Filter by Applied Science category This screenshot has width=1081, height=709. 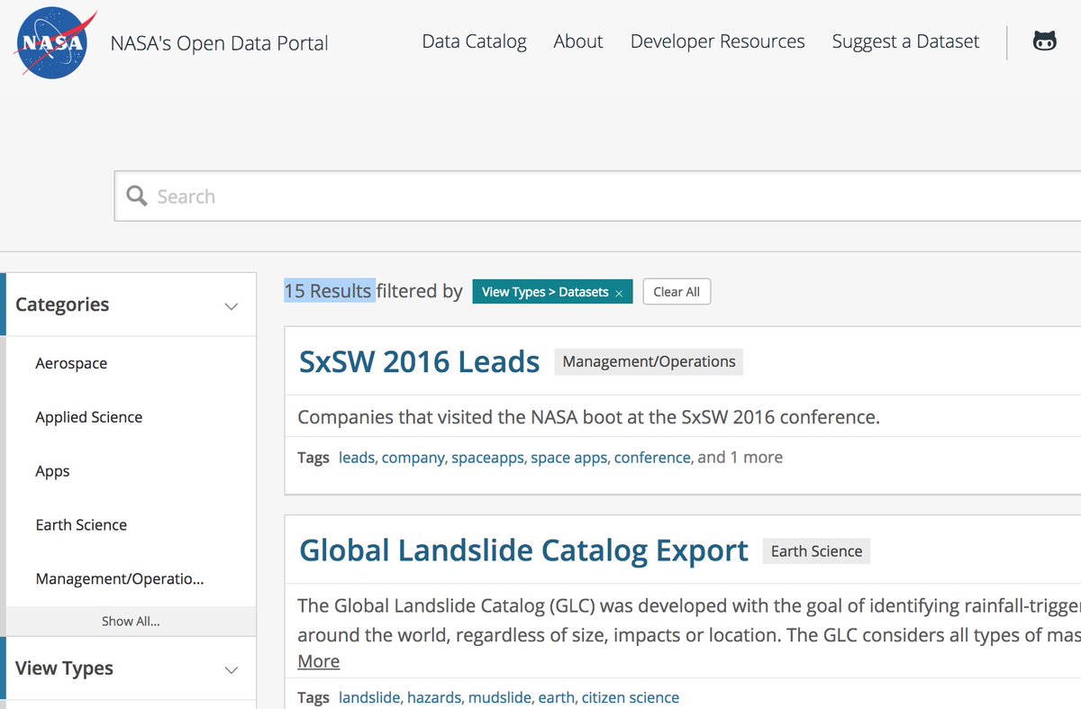click(x=88, y=417)
